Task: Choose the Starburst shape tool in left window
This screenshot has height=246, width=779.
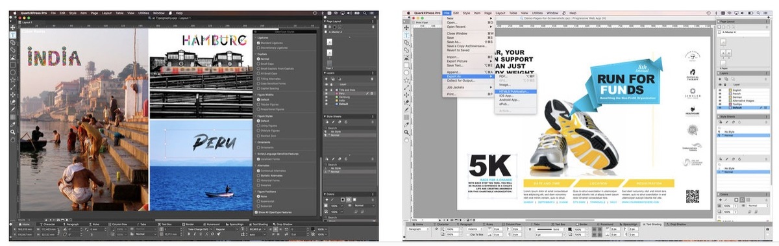Action: point(12,79)
